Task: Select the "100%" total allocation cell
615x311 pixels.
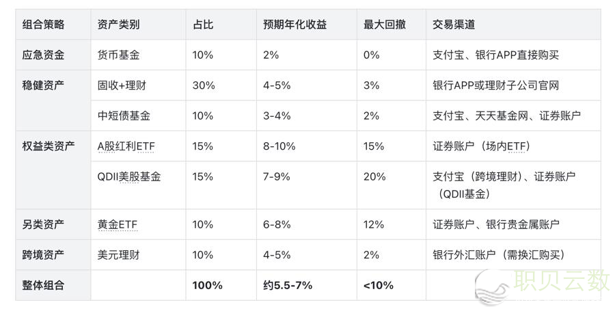Action: coord(206,285)
